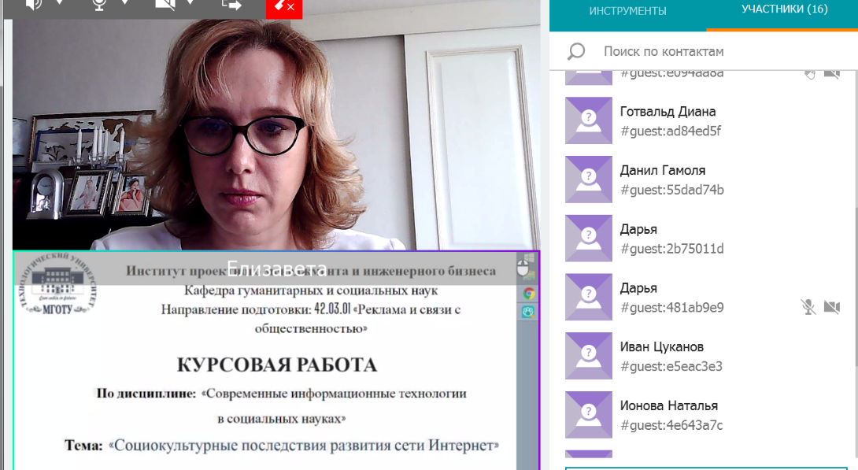
Task: Click the guest ID #guest:2b75011d
Action: point(672,249)
